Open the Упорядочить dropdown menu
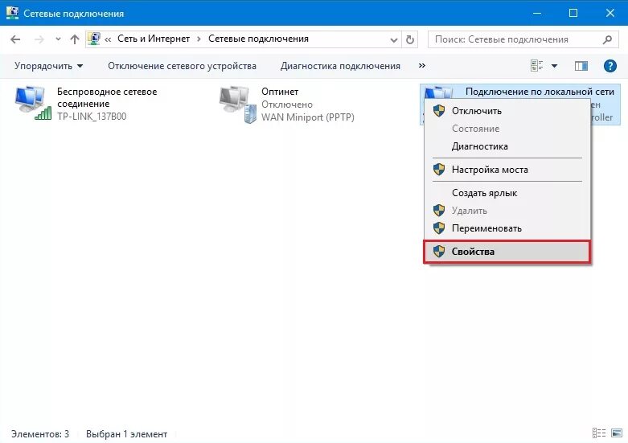This screenshot has width=628, height=443. 48,66
